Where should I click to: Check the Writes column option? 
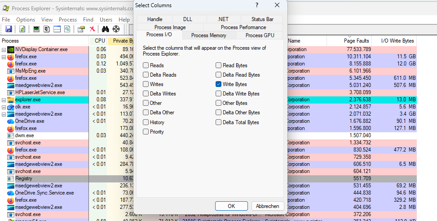[x=146, y=84]
